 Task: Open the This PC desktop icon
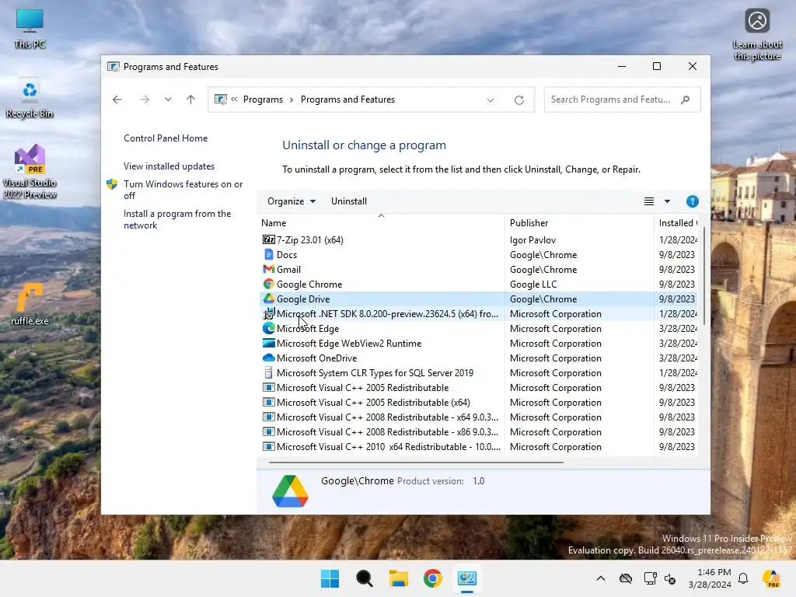[x=30, y=29]
